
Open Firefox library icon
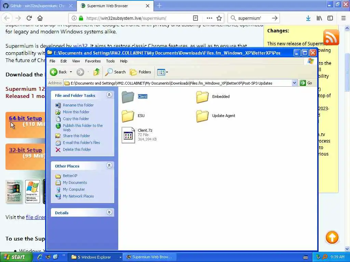pos(319,18)
